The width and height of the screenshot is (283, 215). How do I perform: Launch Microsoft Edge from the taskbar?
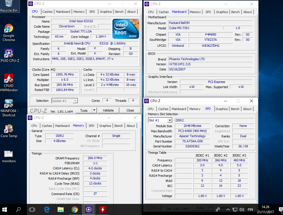coord(47,209)
